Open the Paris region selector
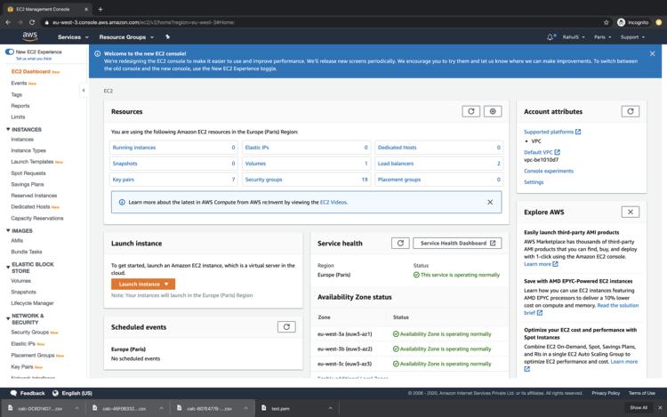667x417 pixels. click(x=602, y=37)
